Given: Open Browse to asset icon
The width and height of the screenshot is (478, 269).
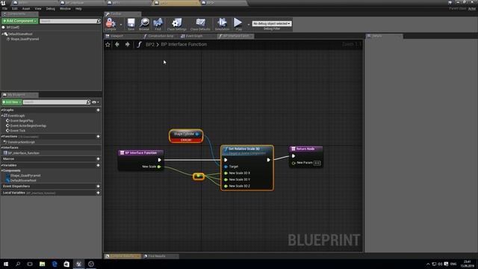Looking at the screenshot, I should pyautogui.click(x=144, y=23).
